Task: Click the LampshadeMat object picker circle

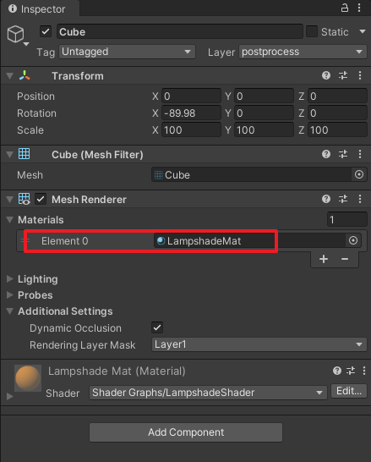Action: pos(353,240)
